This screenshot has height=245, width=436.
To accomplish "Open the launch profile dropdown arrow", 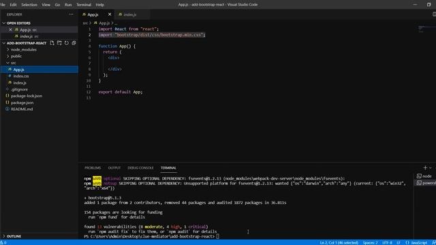I will tap(430, 168).
